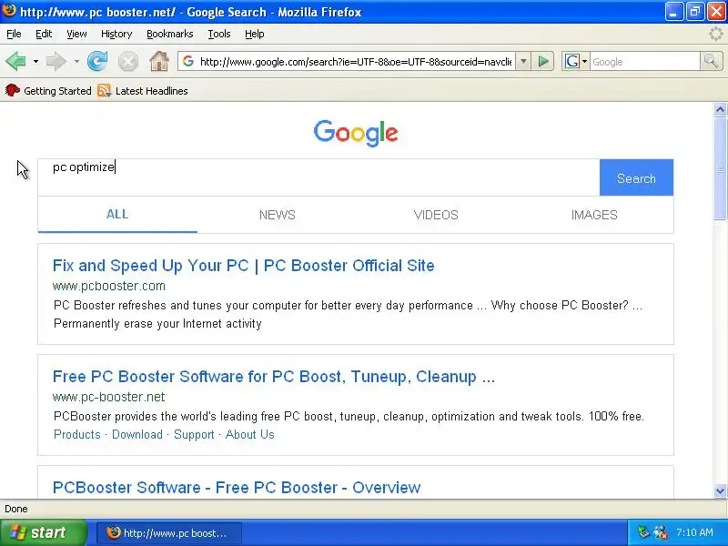728x546 pixels.
Task: Click the Stop loading icon
Action: pyautogui.click(x=127, y=61)
